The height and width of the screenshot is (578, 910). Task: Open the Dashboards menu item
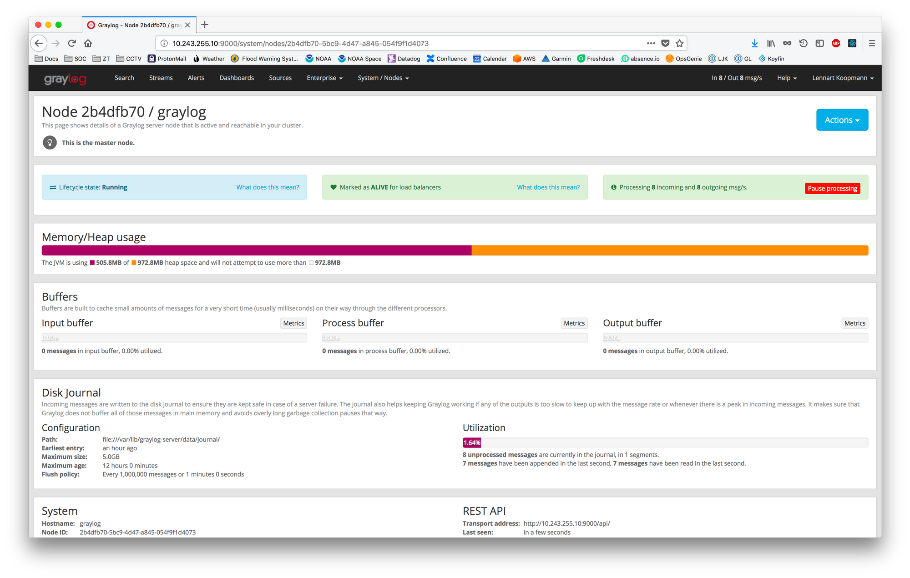[x=237, y=78]
